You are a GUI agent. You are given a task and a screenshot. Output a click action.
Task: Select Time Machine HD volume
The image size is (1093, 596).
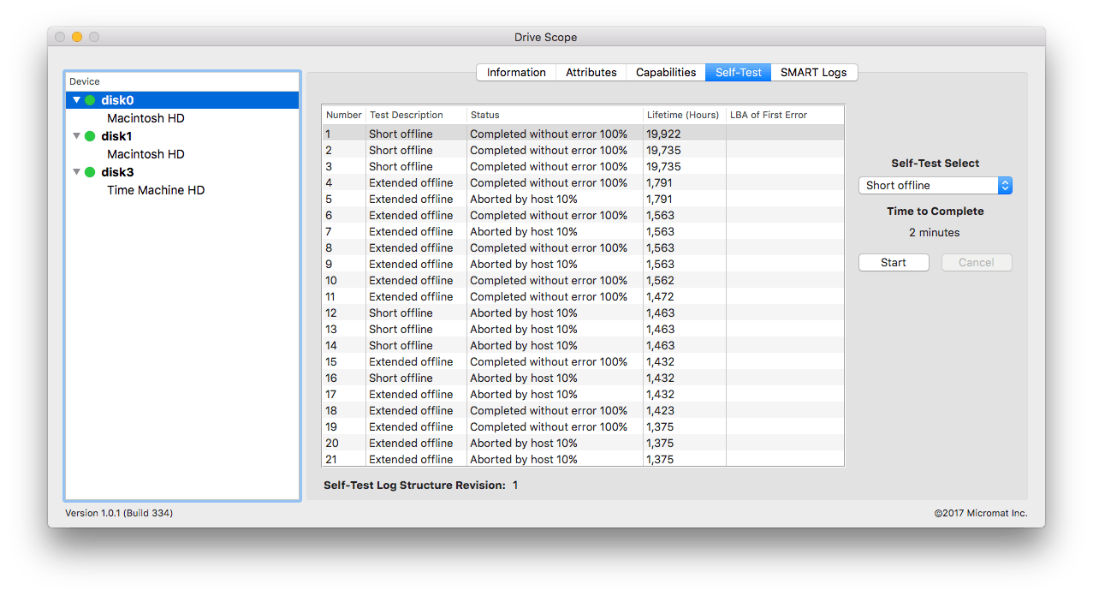(156, 190)
